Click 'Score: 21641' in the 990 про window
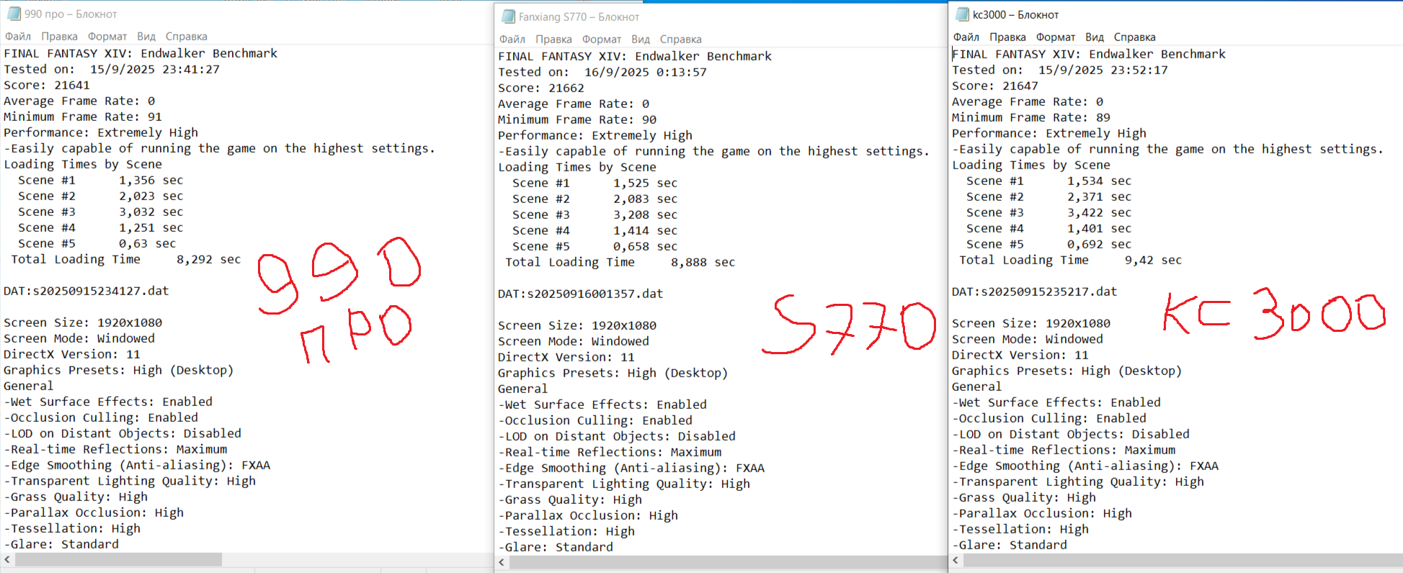 (47, 85)
